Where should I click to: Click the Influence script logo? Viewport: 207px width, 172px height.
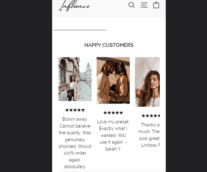(x=74, y=6)
